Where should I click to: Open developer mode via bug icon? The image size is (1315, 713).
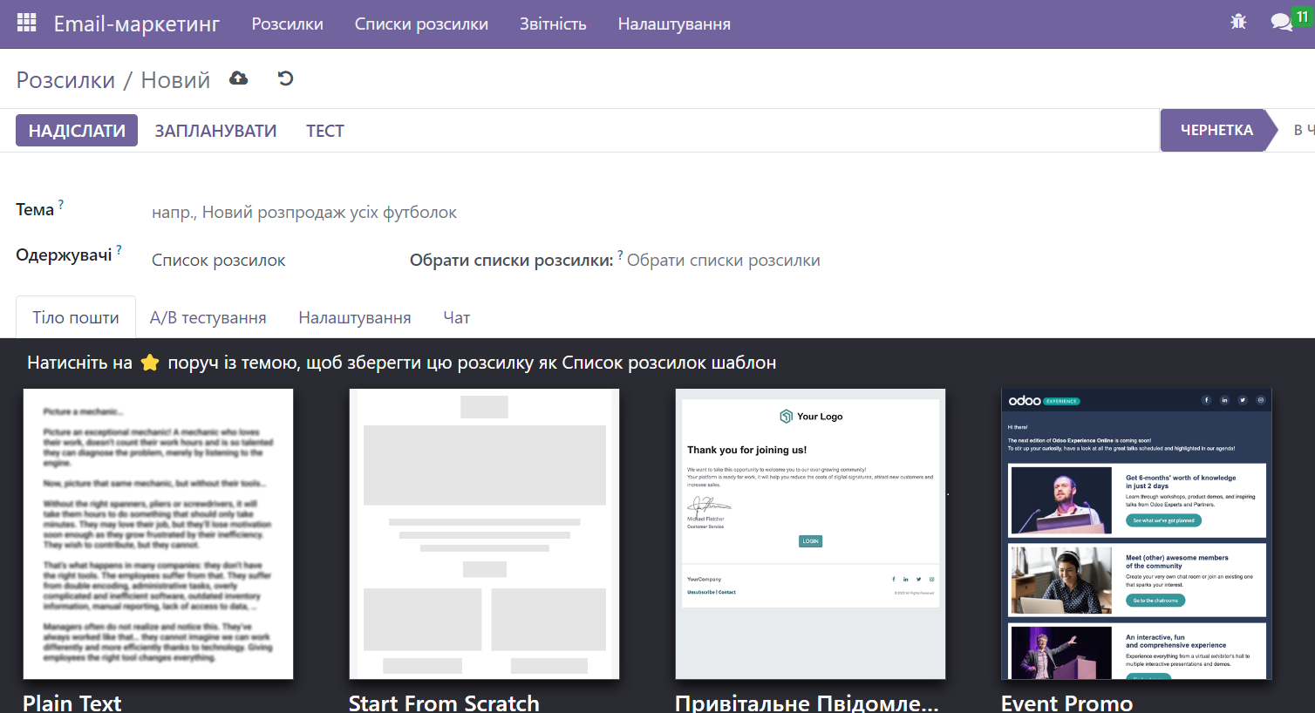(1238, 21)
